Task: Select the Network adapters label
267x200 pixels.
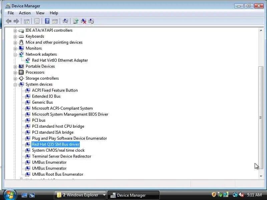Action: click(41, 54)
